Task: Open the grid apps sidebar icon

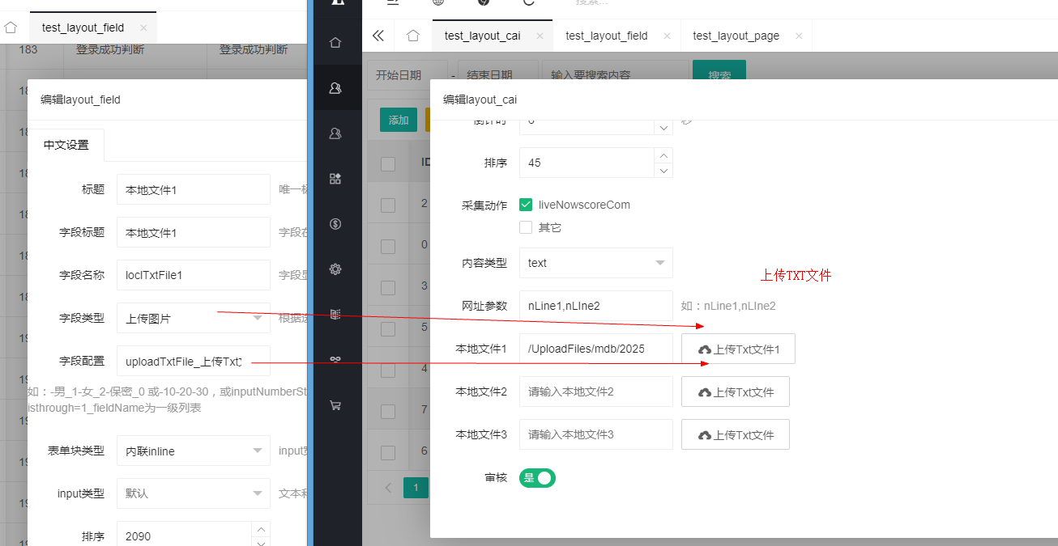Action: tap(335, 179)
